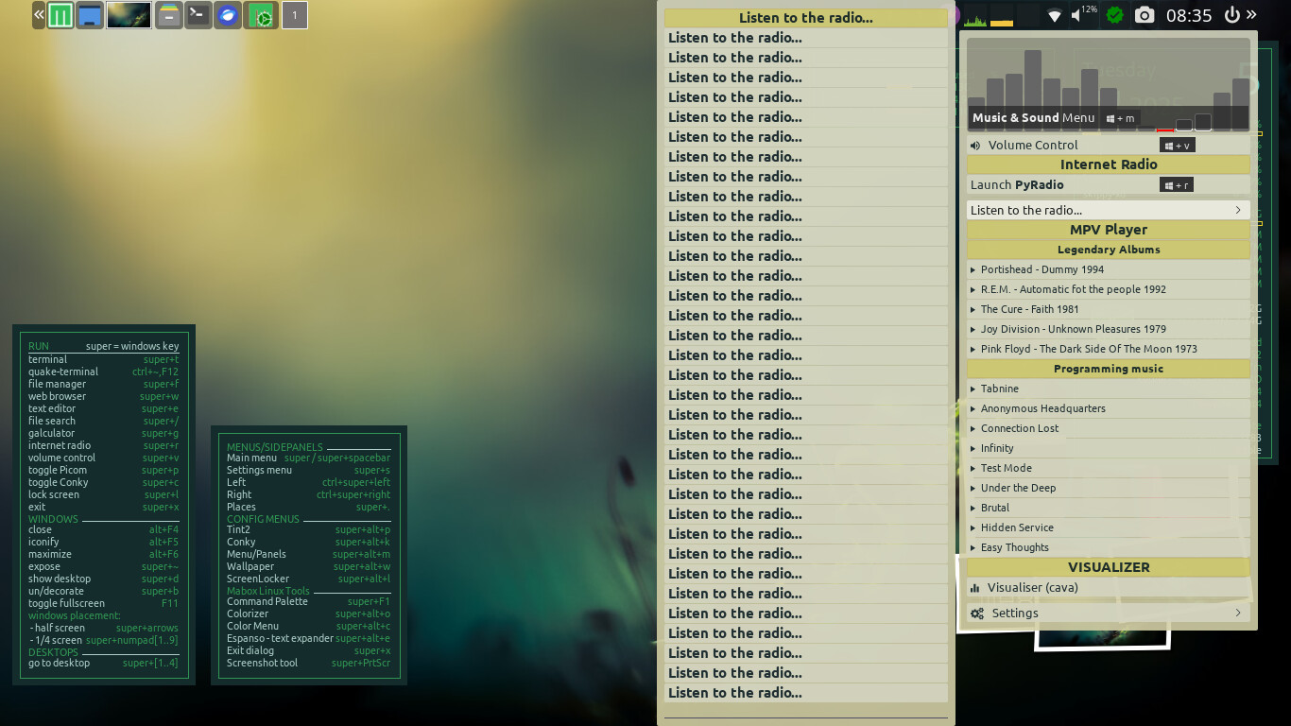Click the show desktop panel icon
This screenshot has height=726, width=1291.
[x=90, y=15]
